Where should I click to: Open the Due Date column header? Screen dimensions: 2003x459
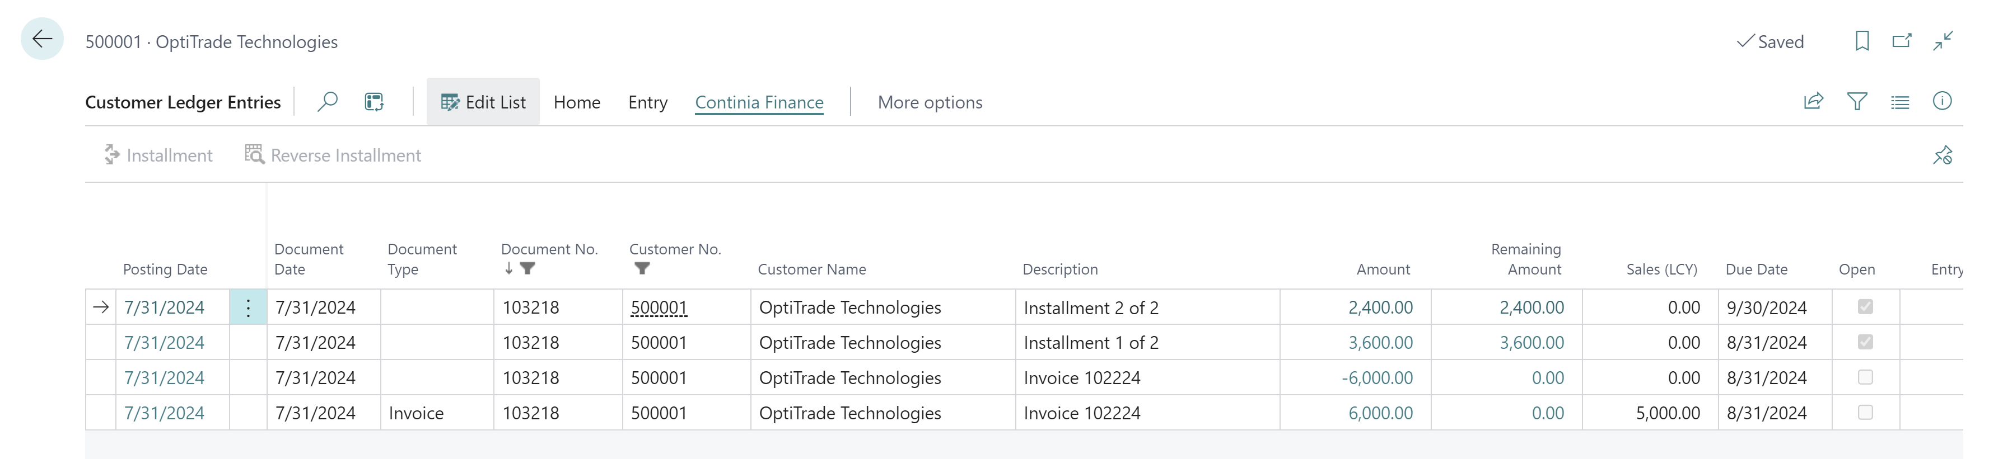[1757, 269]
